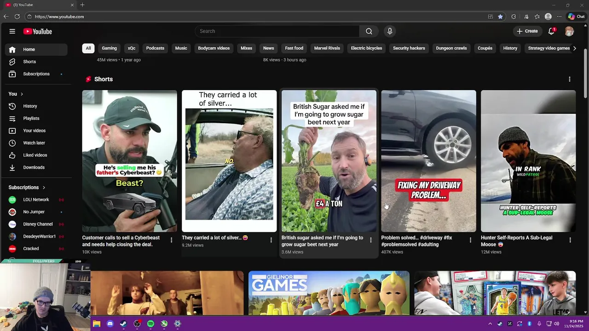589x331 pixels.
Task: Open new browser tab with plus
Action: tap(82, 5)
